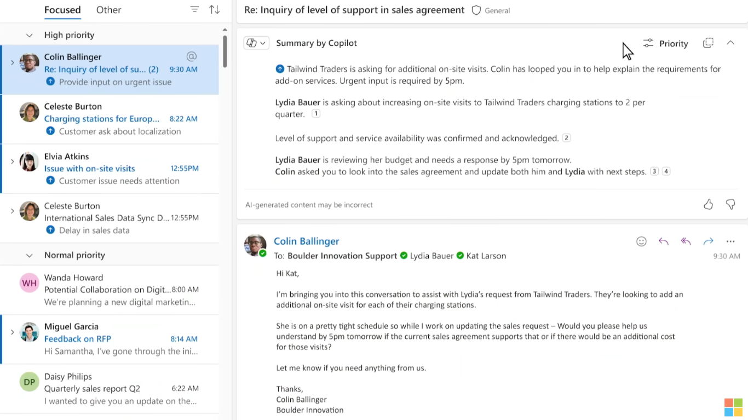Viewport: 748px width, 420px height.
Task: Give the Copilot summary a thumbs up
Action: 708,204
